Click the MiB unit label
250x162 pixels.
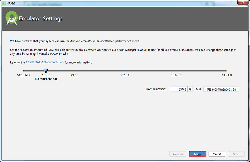[x=198, y=89]
